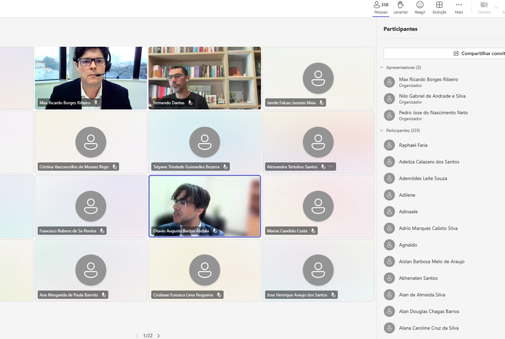Open more options on Alessandra Tertulino Santos tile
This screenshot has height=339, width=505.
[x=330, y=167]
